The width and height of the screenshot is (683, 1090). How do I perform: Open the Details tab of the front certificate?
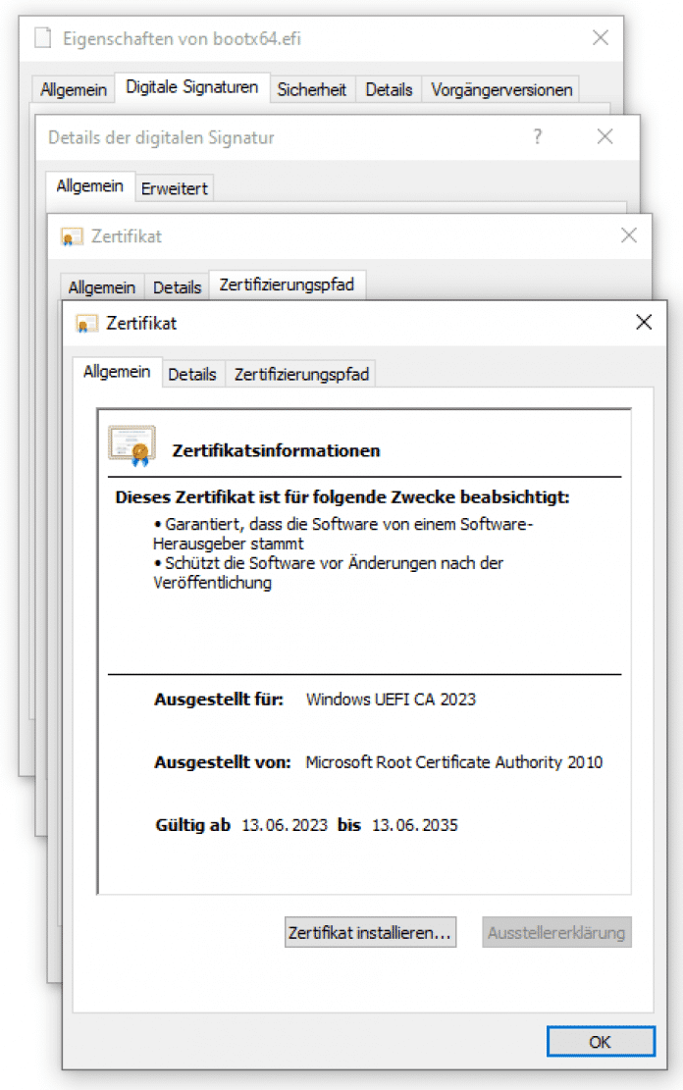pyautogui.click(x=192, y=374)
